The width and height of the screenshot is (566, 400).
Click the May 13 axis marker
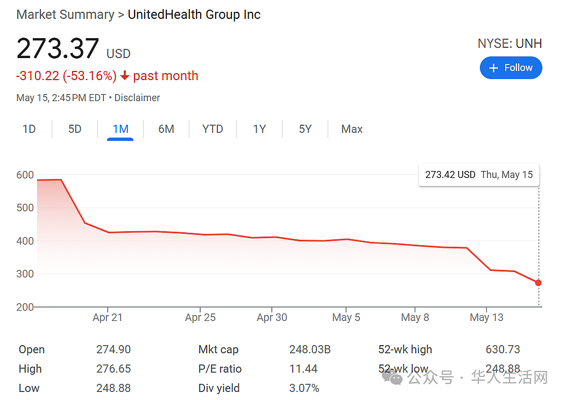[486, 317]
